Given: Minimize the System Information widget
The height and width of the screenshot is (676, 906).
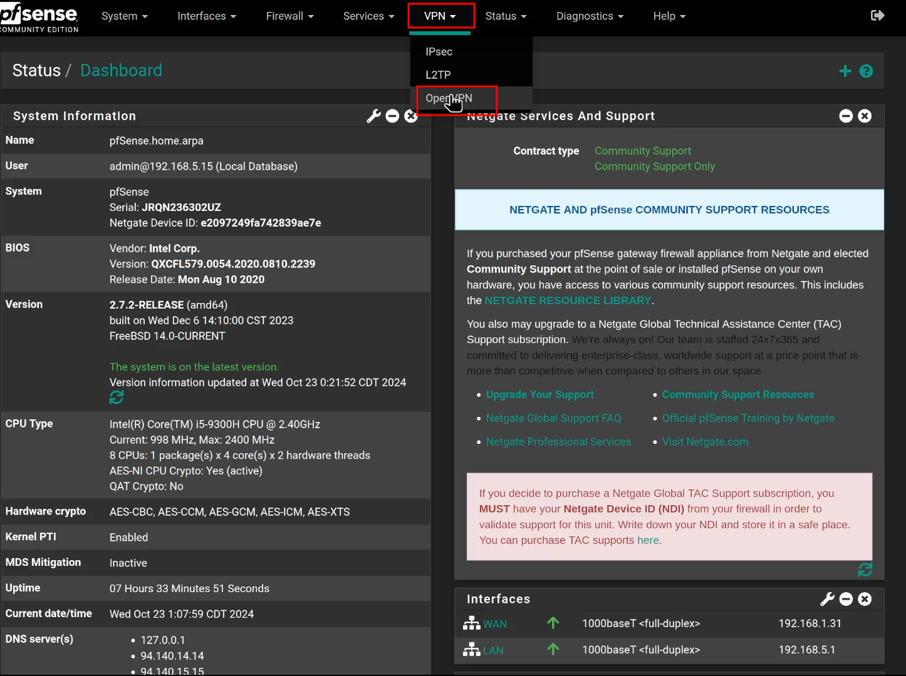Looking at the screenshot, I should [392, 116].
